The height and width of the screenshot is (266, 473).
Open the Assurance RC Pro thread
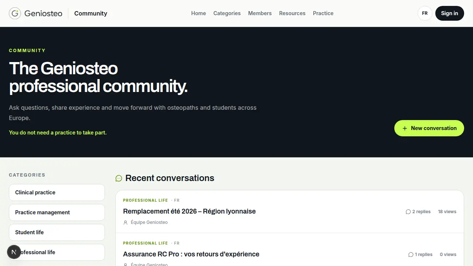(191, 254)
